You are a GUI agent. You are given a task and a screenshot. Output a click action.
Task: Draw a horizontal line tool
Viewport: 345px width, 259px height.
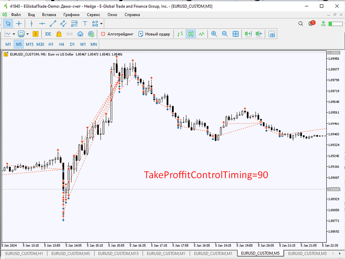(x=42, y=23)
